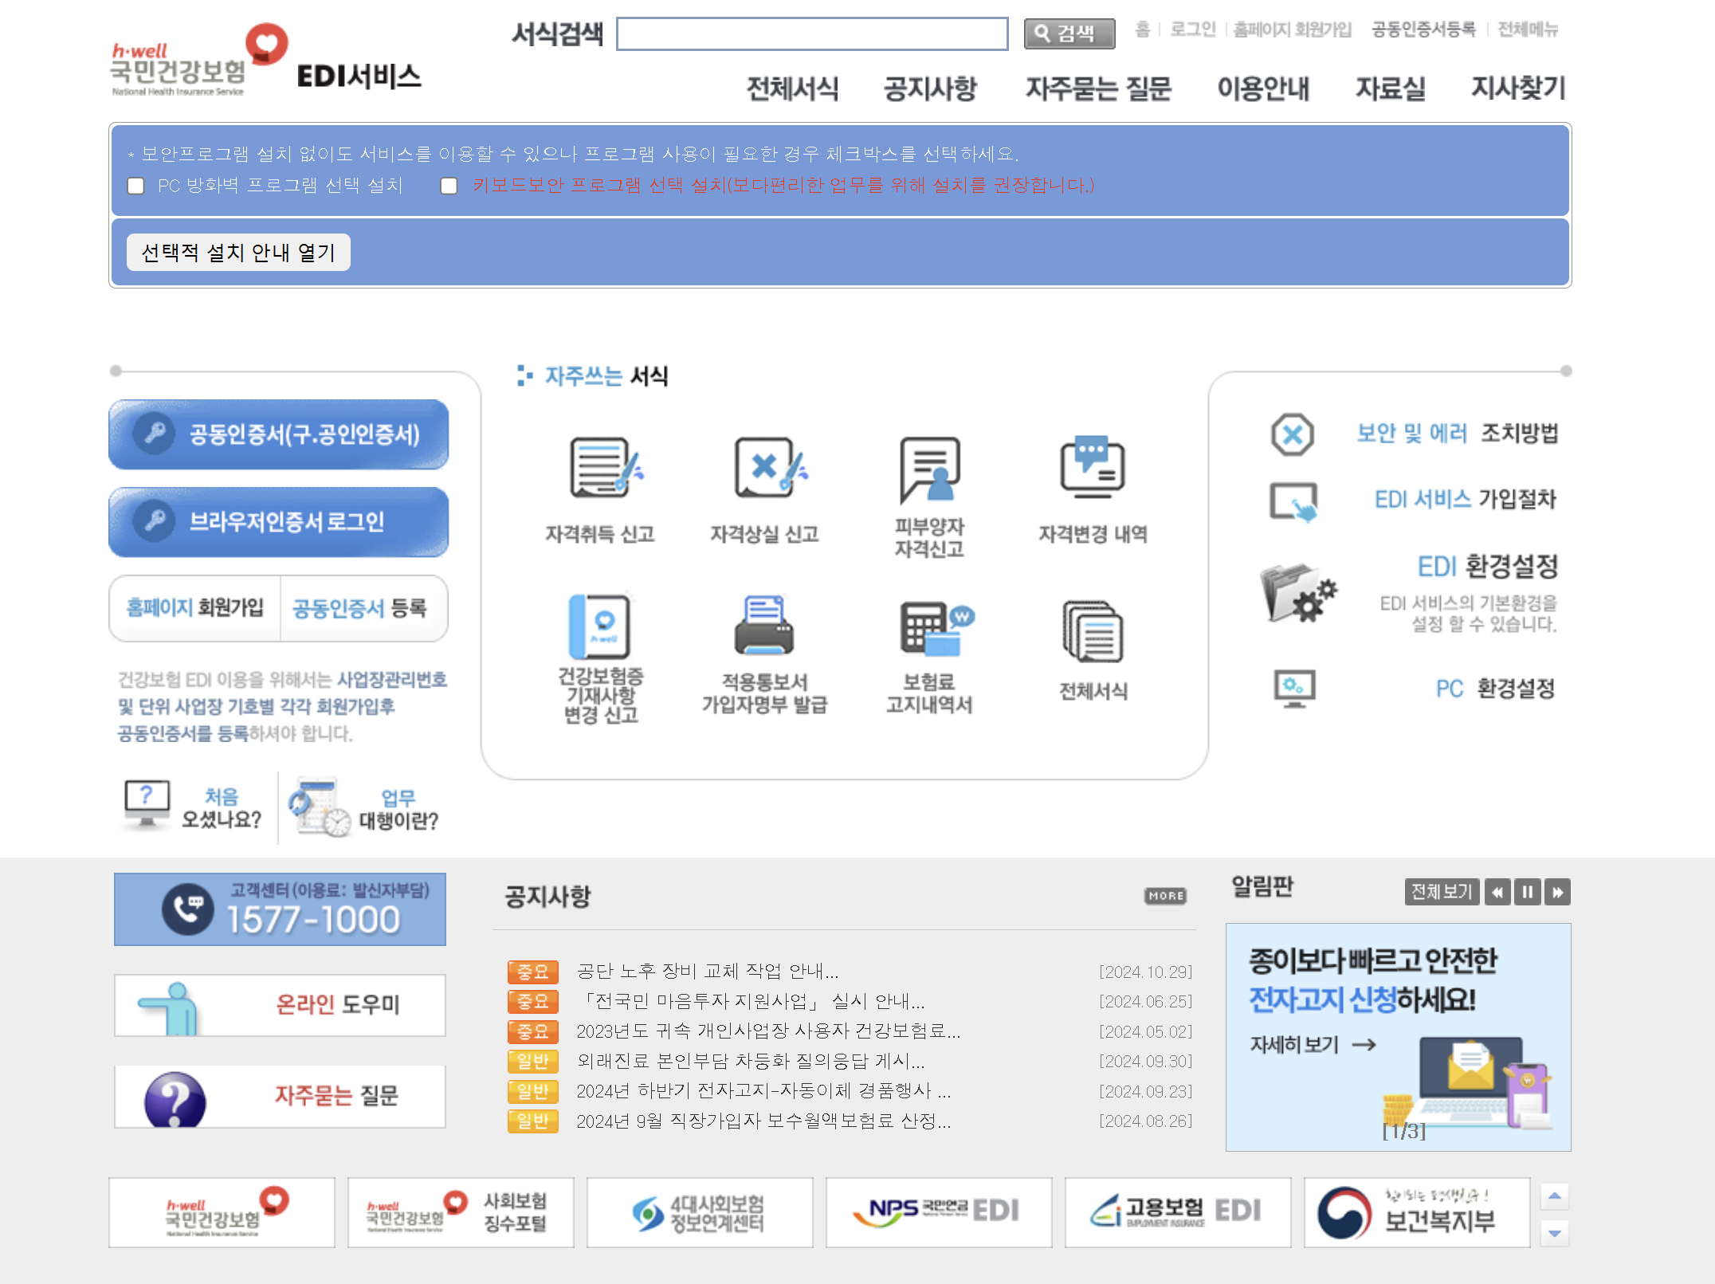Check the 키보드보안 프로그램 설치 checkbox

(x=449, y=186)
